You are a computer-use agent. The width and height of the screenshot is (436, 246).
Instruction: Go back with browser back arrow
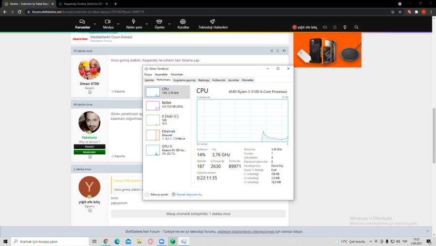pyautogui.click(x=5, y=12)
